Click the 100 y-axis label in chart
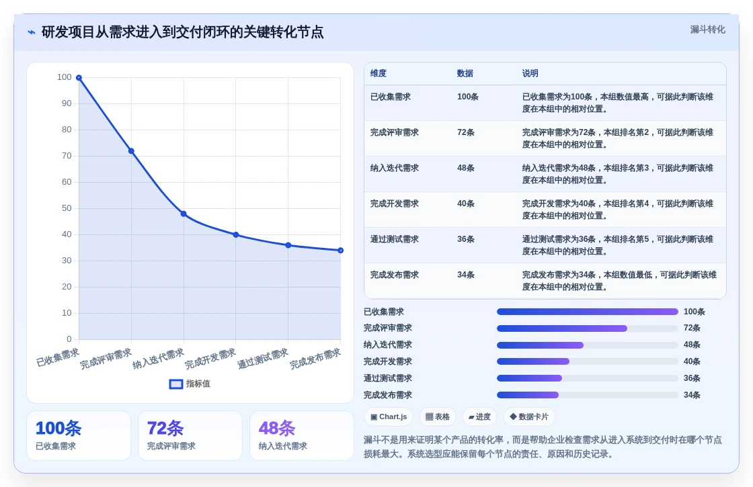Screen dimensions: 753x487 (65, 77)
